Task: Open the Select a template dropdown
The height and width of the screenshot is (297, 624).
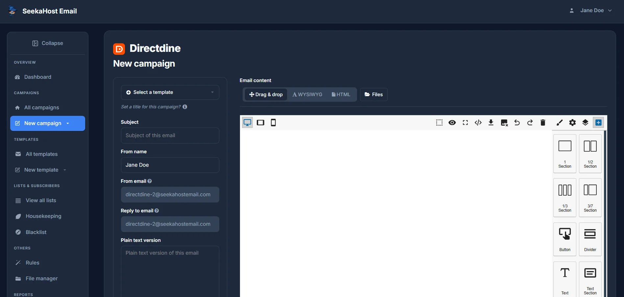Action: [170, 92]
